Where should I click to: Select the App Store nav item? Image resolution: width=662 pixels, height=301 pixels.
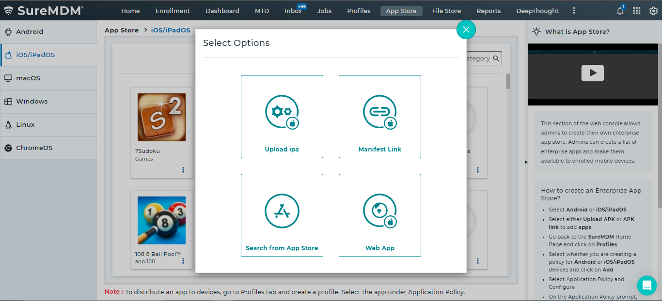click(x=401, y=11)
